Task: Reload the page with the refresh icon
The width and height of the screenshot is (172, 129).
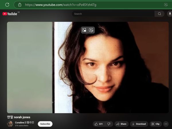Action: [7, 5]
